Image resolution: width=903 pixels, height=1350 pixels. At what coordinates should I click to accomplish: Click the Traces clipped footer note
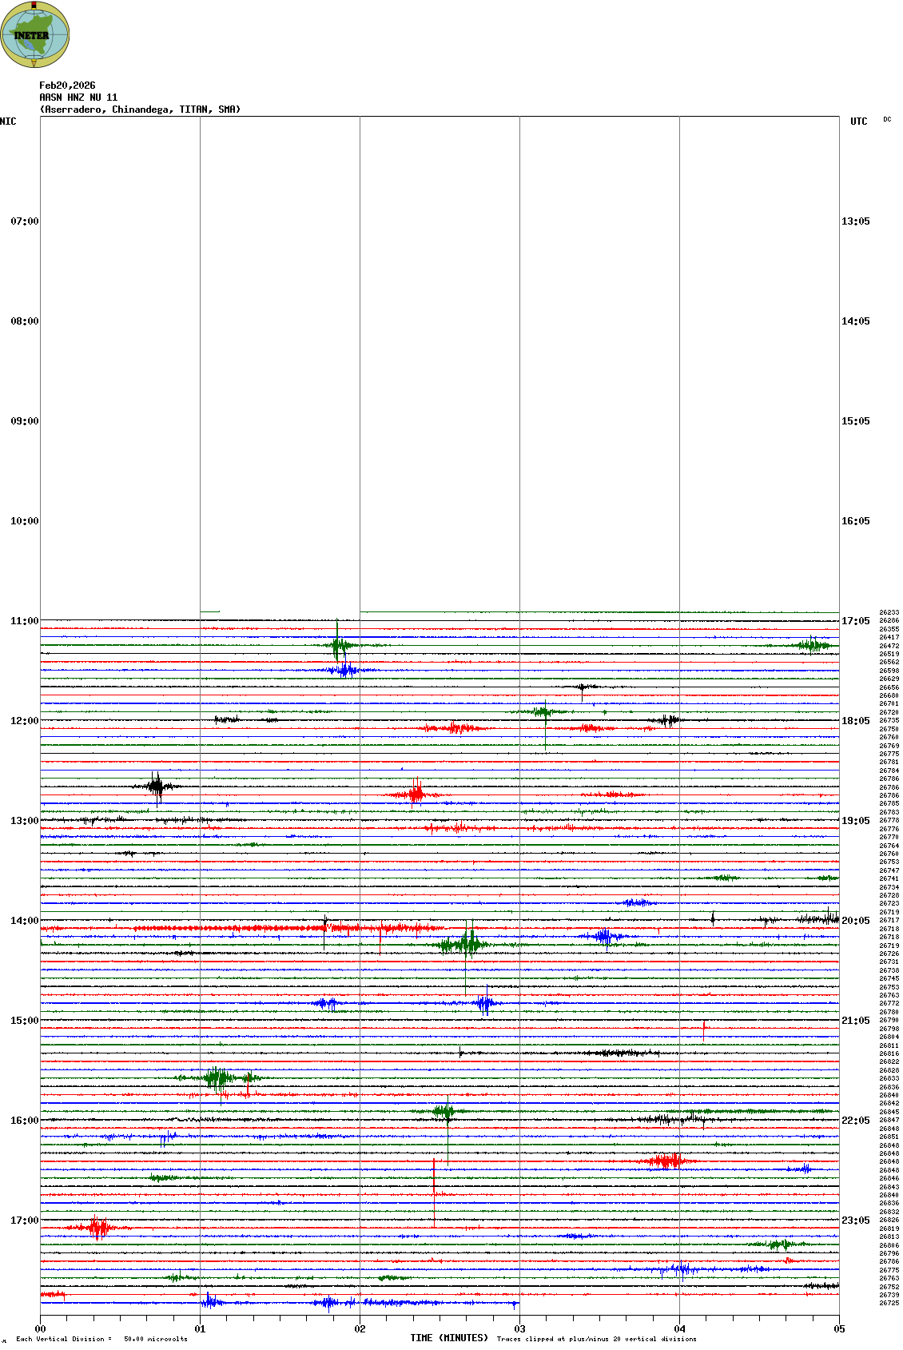coord(596,1339)
